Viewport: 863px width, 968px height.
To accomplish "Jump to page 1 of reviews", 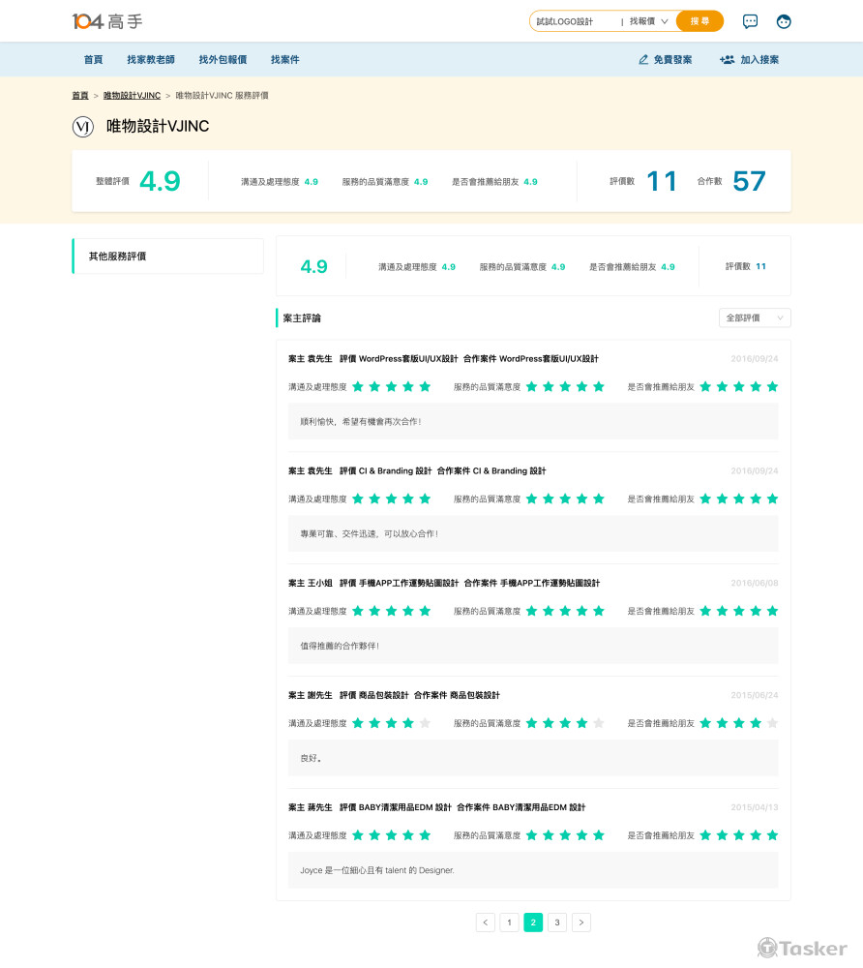I will coord(509,923).
